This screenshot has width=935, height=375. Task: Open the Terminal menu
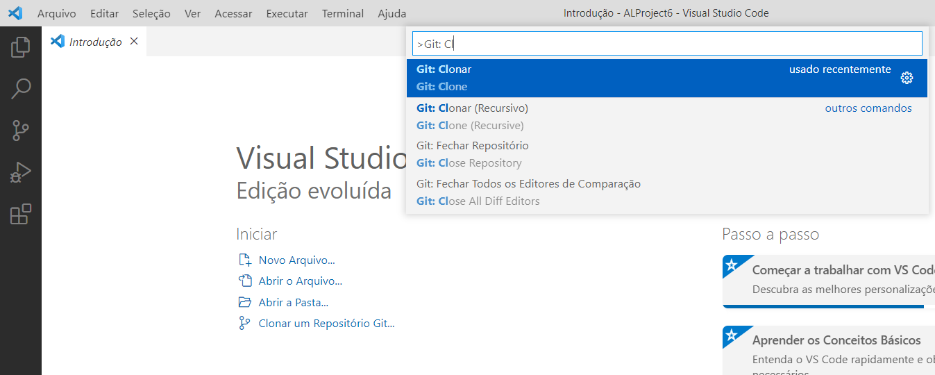343,13
